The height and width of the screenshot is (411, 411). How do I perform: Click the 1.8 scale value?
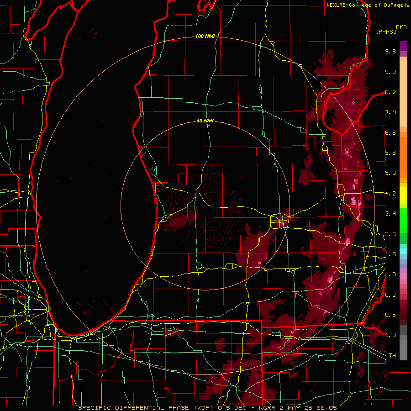390,254
